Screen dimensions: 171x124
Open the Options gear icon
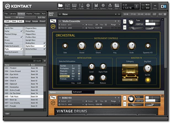[103, 6]
